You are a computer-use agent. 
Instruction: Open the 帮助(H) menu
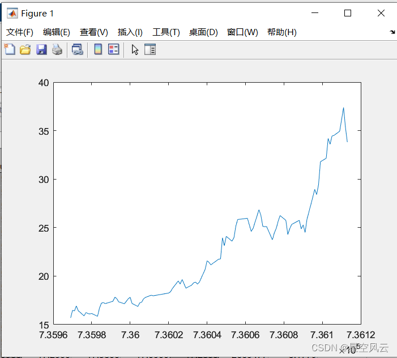pyautogui.click(x=282, y=32)
